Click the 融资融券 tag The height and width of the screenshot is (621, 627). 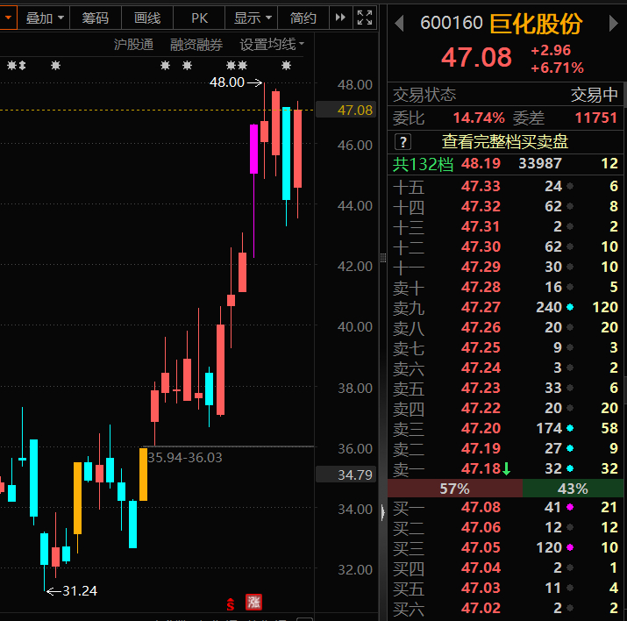pos(196,45)
